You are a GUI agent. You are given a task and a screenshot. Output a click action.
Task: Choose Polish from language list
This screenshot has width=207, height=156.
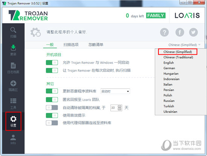click(167, 95)
